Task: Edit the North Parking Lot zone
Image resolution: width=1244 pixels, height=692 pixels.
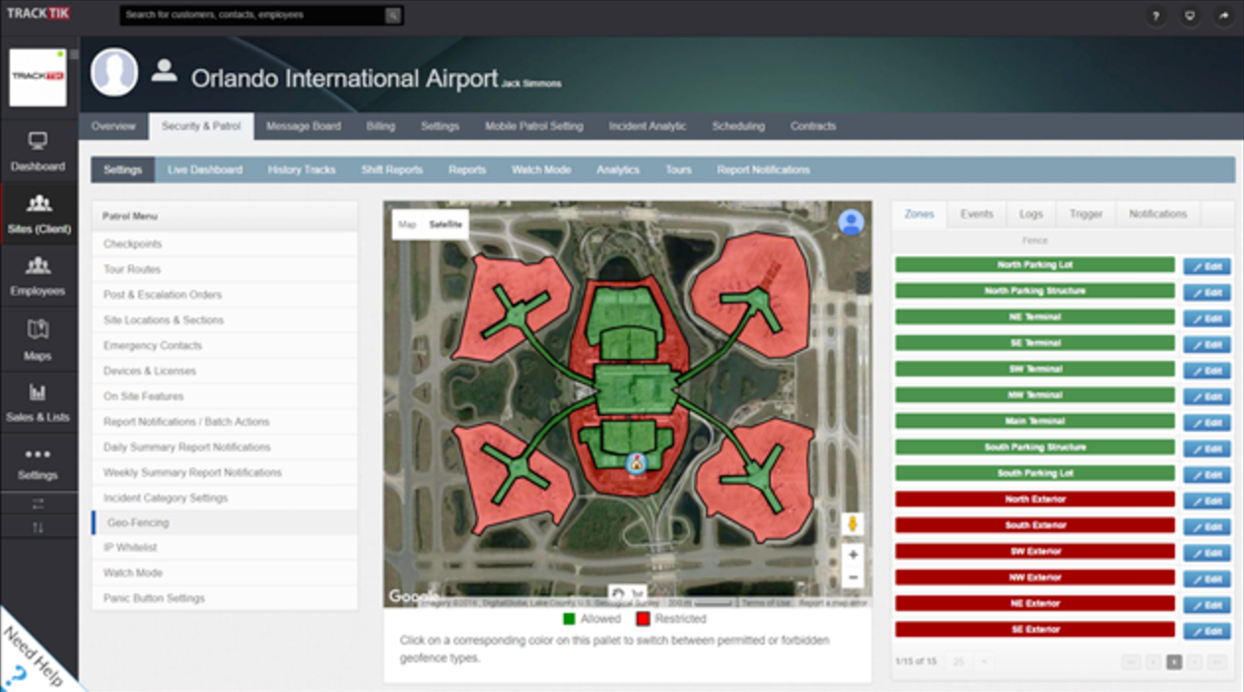Action: coord(1207,266)
